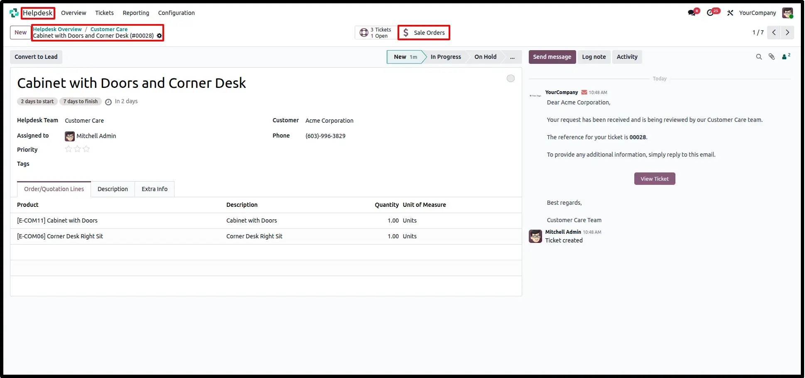Set priority with the first star
Image resolution: width=805 pixels, height=378 pixels.
[x=69, y=149]
